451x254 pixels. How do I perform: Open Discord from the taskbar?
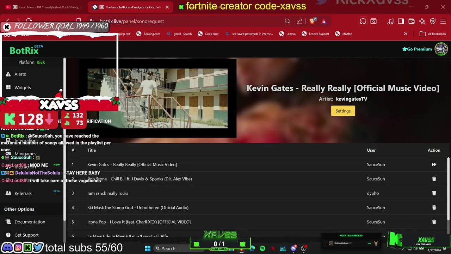coord(294,248)
